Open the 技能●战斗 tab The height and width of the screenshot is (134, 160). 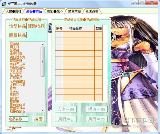point(55,11)
